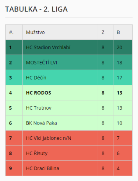
Task: Open BK Nová Paka team row
Action: pyautogui.click(x=69, y=123)
